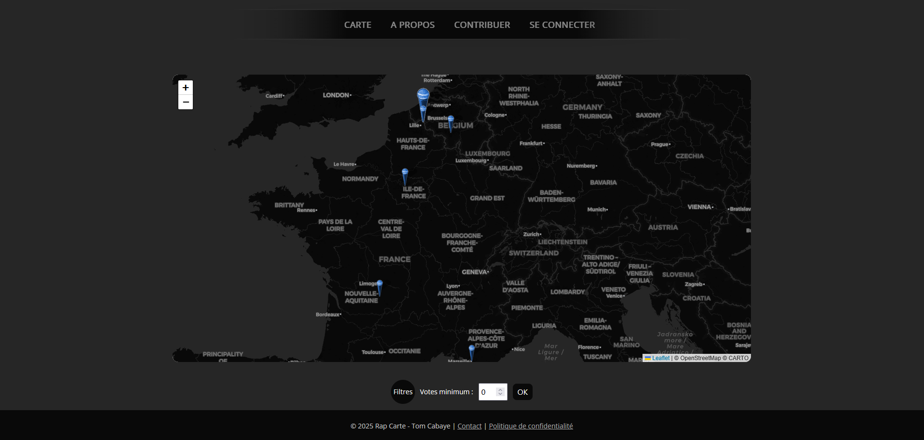Click the large microphone marker near Antwerp

[x=423, y=95]
